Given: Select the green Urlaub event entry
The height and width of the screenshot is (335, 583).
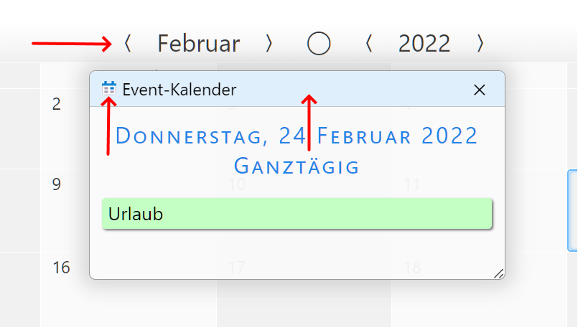Looking at the screenshot, I should tap(297, 214).
